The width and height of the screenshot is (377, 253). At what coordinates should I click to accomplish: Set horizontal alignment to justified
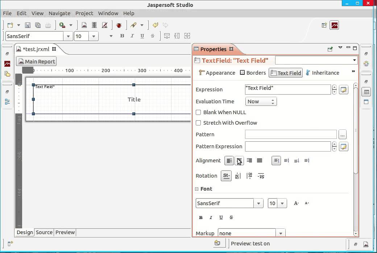pyautogui.click(x=260, y=161)
